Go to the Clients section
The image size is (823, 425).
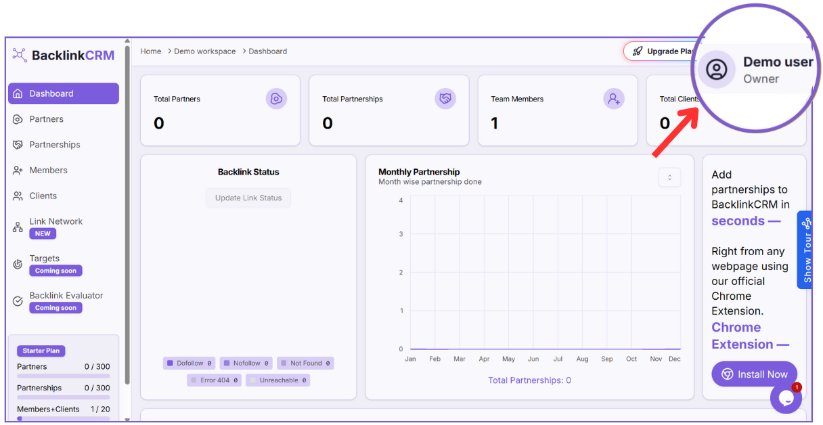43,196
